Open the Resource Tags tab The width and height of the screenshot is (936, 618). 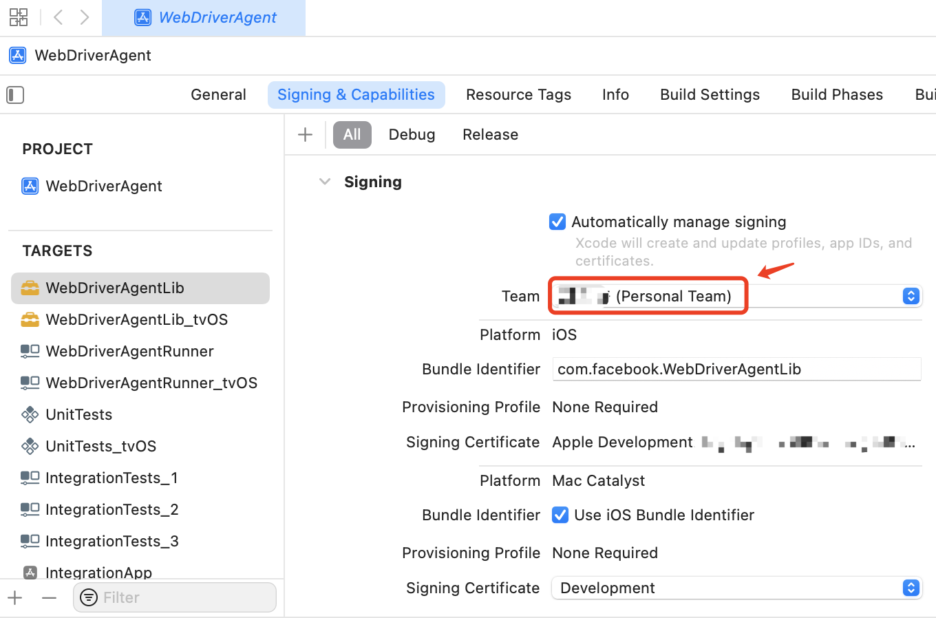coord(518,94)
